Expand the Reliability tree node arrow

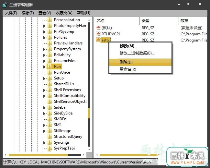click(x=44, y=55)
